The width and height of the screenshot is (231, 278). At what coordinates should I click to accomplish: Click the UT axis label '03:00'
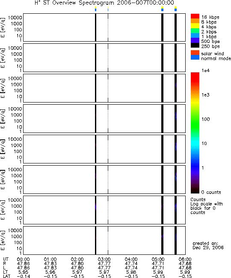click(x=104, y=260)
